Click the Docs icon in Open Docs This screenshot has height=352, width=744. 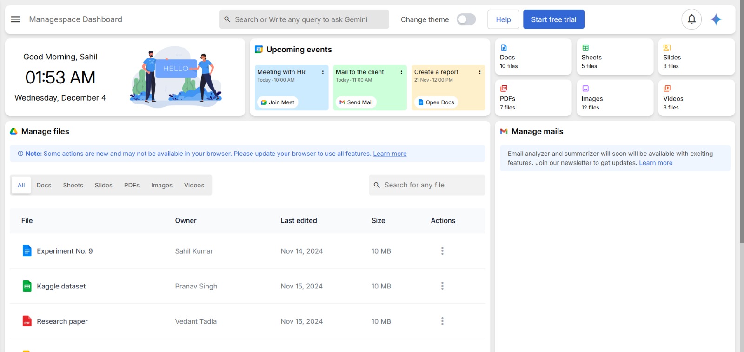[421, 102]
